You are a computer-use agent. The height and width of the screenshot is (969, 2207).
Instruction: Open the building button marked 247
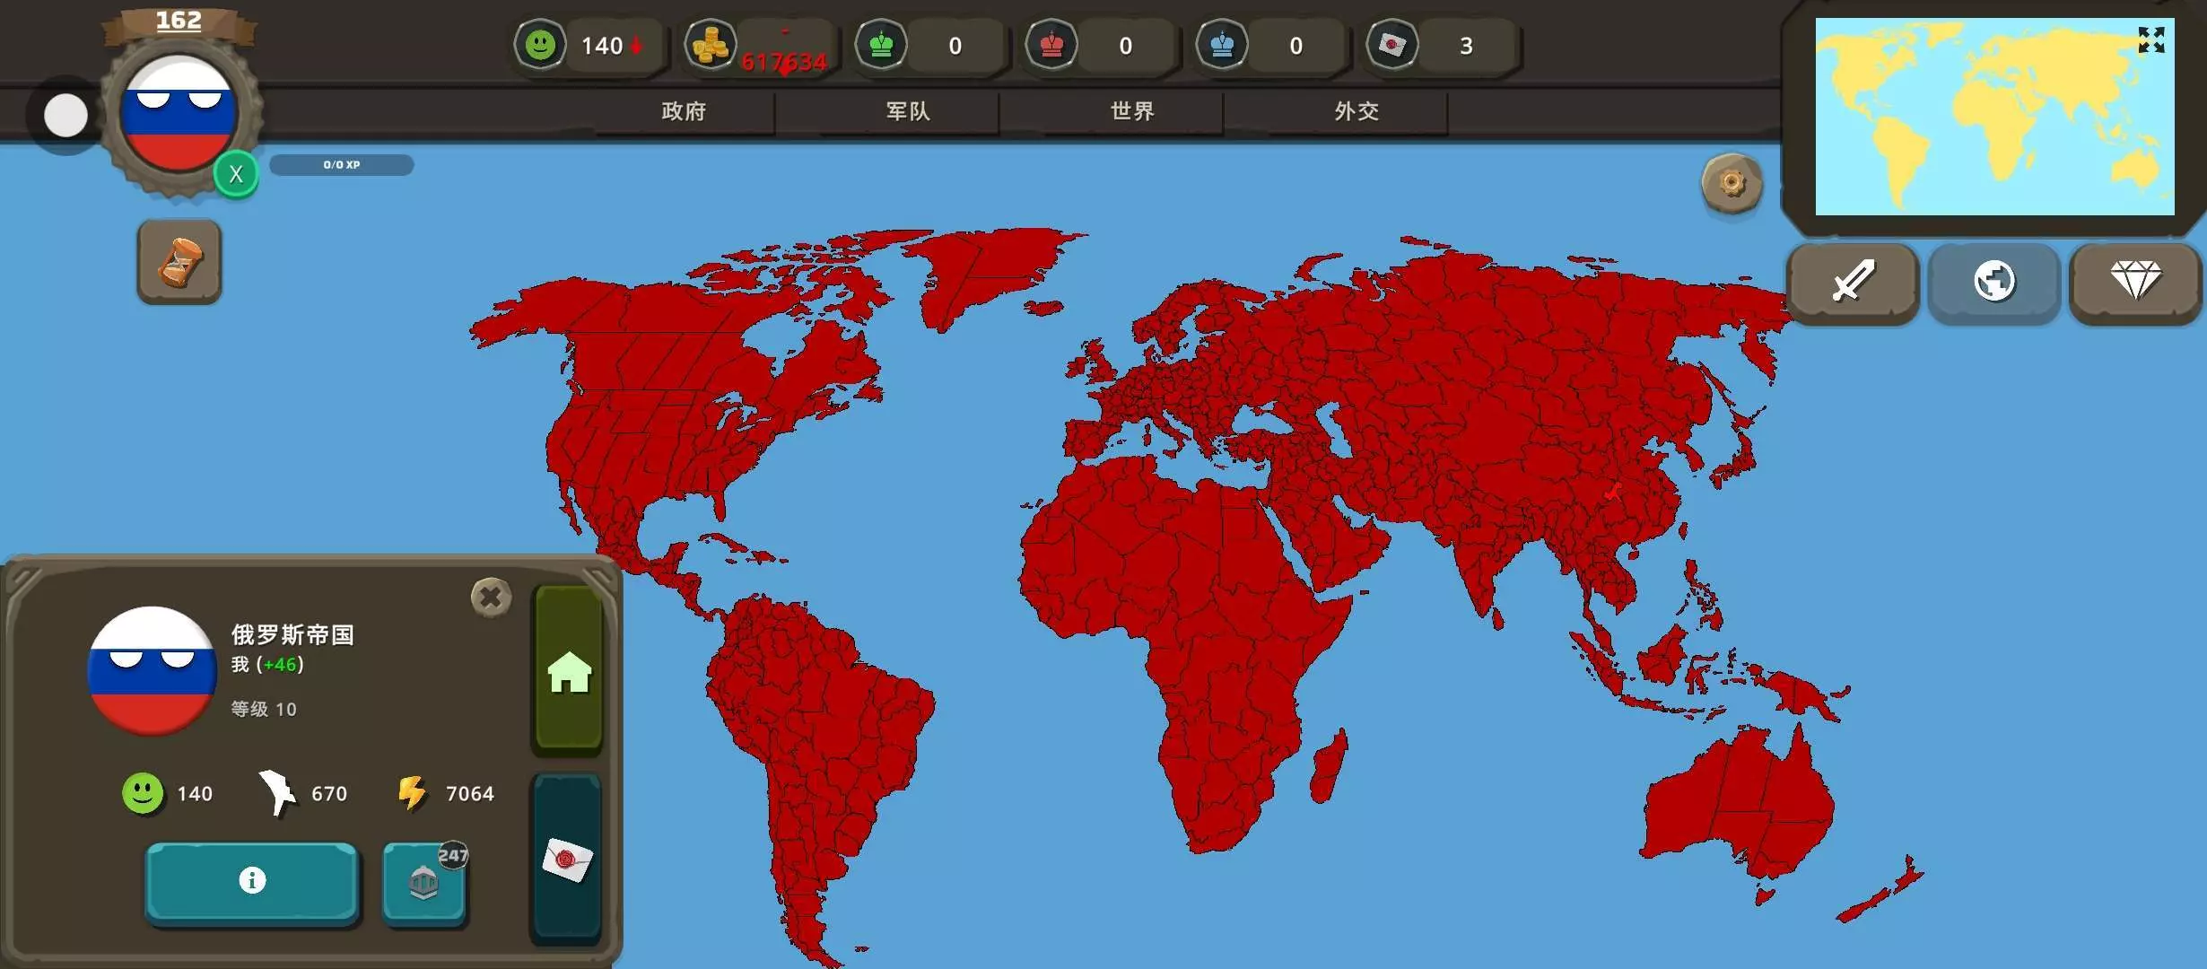pos(424,883)
